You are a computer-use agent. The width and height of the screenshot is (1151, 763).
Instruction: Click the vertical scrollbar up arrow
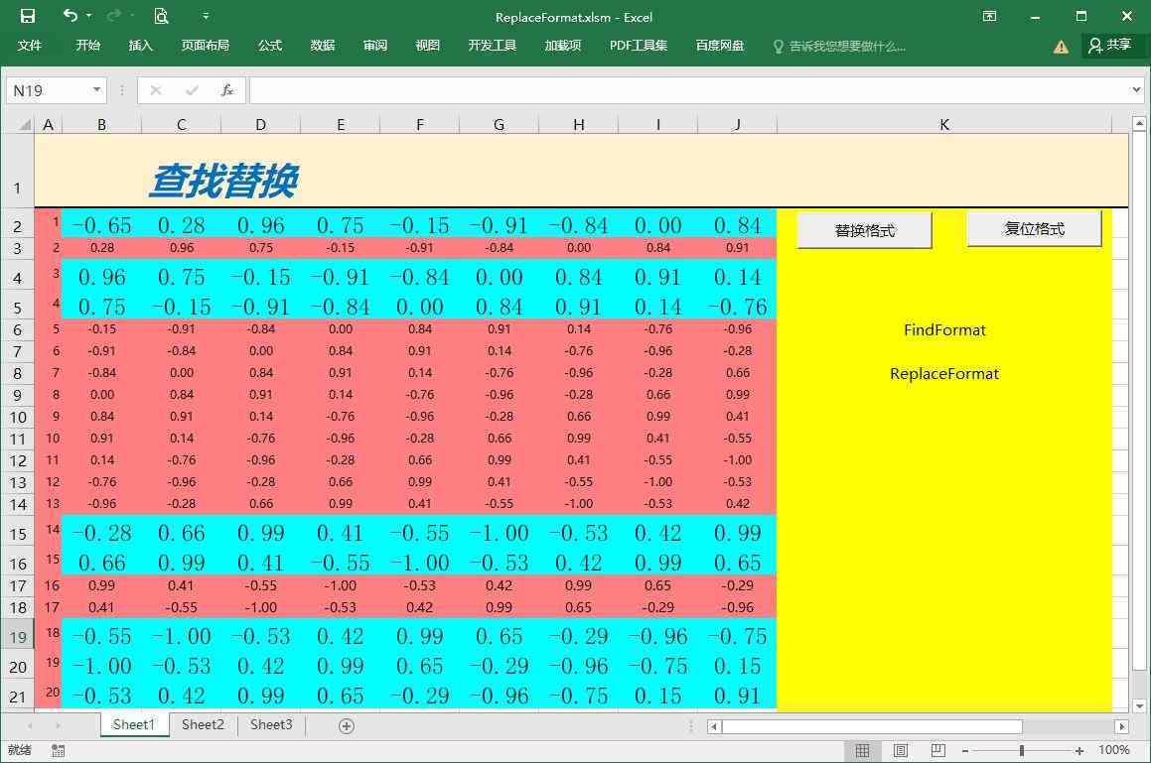pos(1139,123)
